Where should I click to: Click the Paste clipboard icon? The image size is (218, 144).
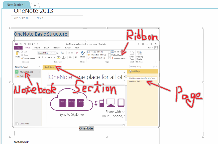tap(18, 53)
